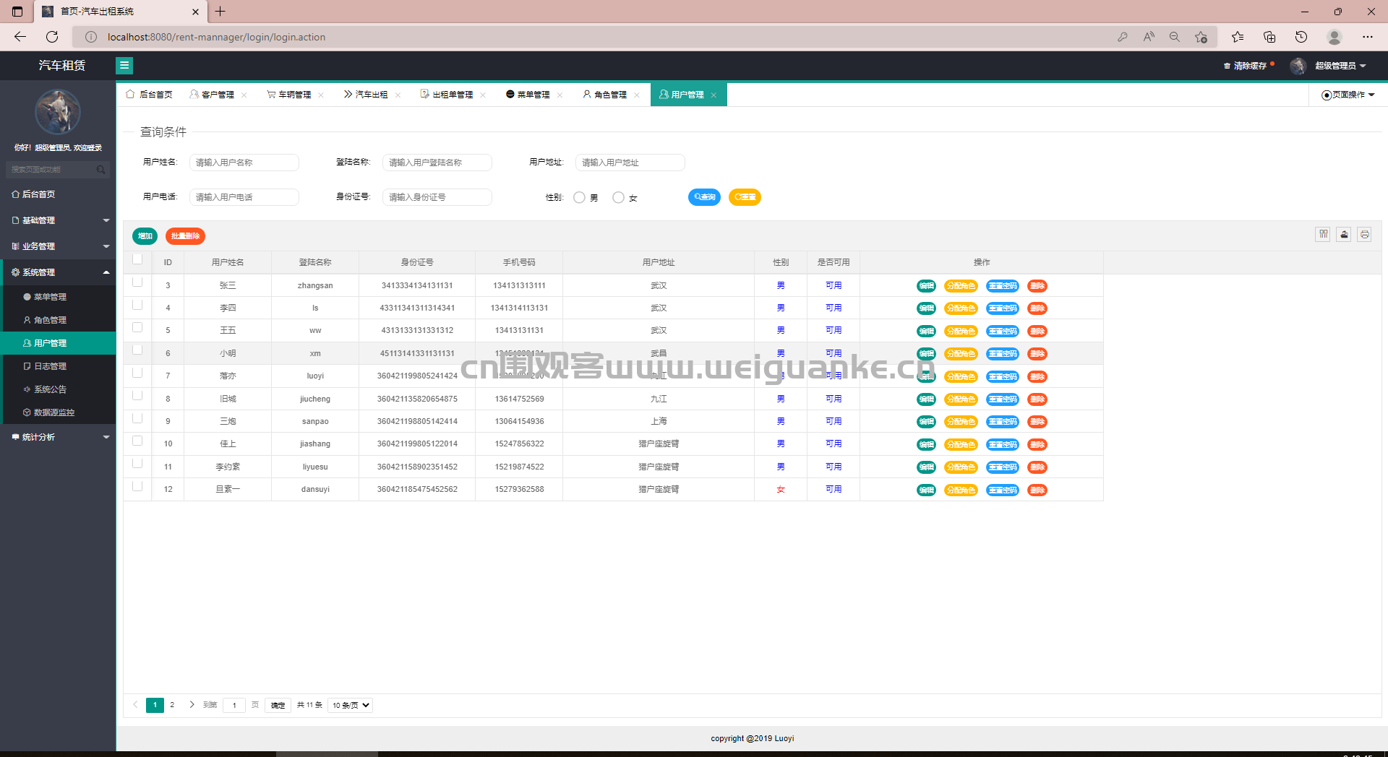Toggle the select-all header checkbox
The width and height of the screenshot is (1388, 757).
(x=137, y=259)
